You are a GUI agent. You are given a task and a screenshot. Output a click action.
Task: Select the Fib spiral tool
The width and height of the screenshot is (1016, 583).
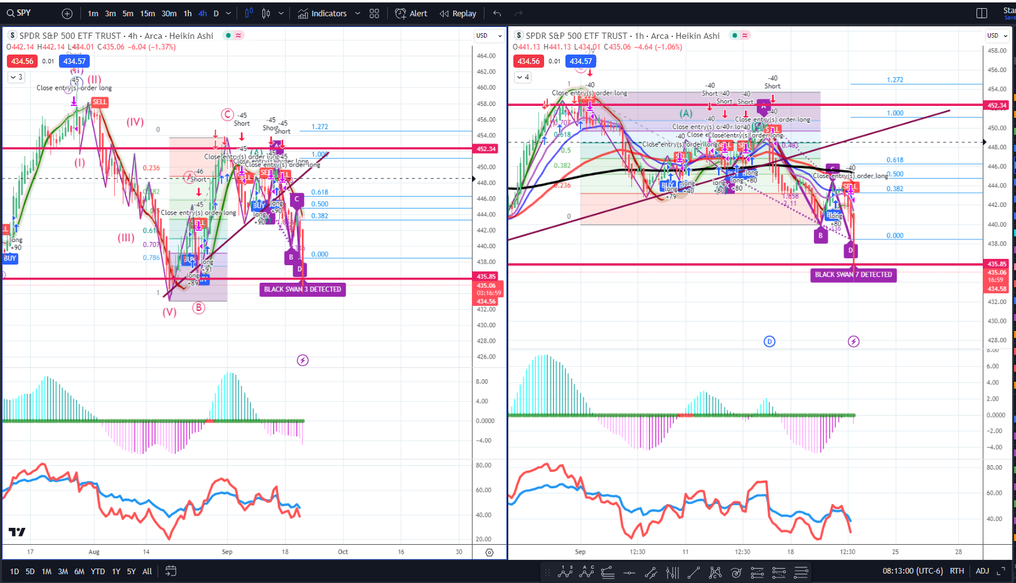click(x=736, y=572)
